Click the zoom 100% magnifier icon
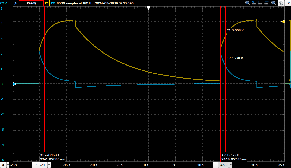291x168 pixels. coord(248,3)
